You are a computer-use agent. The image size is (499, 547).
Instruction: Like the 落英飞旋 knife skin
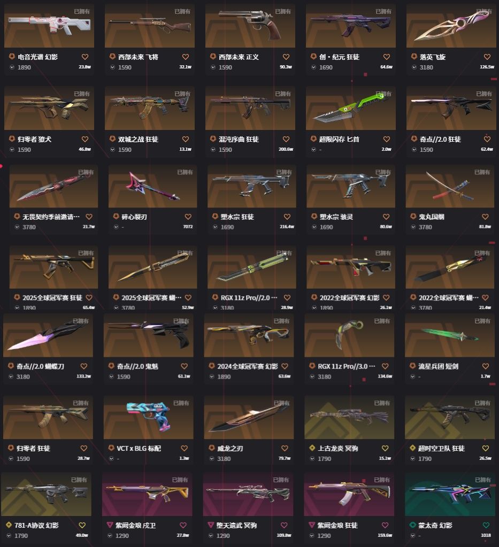point(487,57)
